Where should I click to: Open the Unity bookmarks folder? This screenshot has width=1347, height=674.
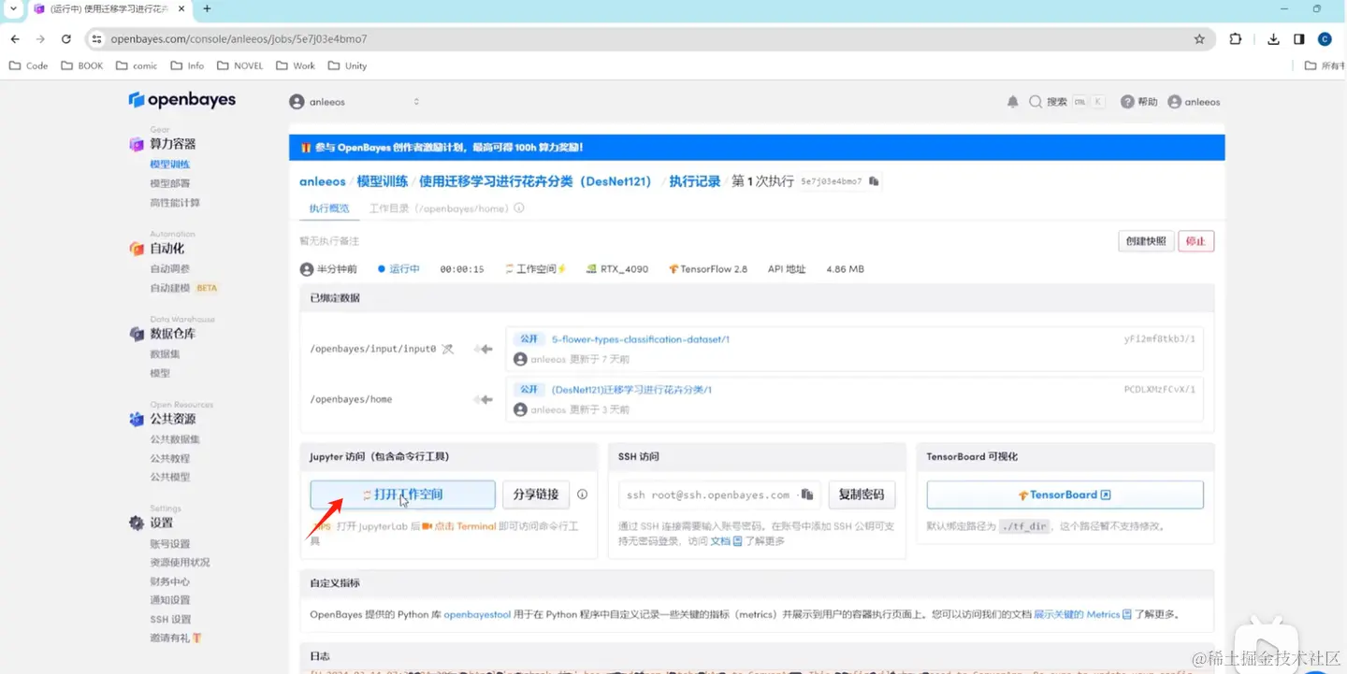[x=347, y=65]
